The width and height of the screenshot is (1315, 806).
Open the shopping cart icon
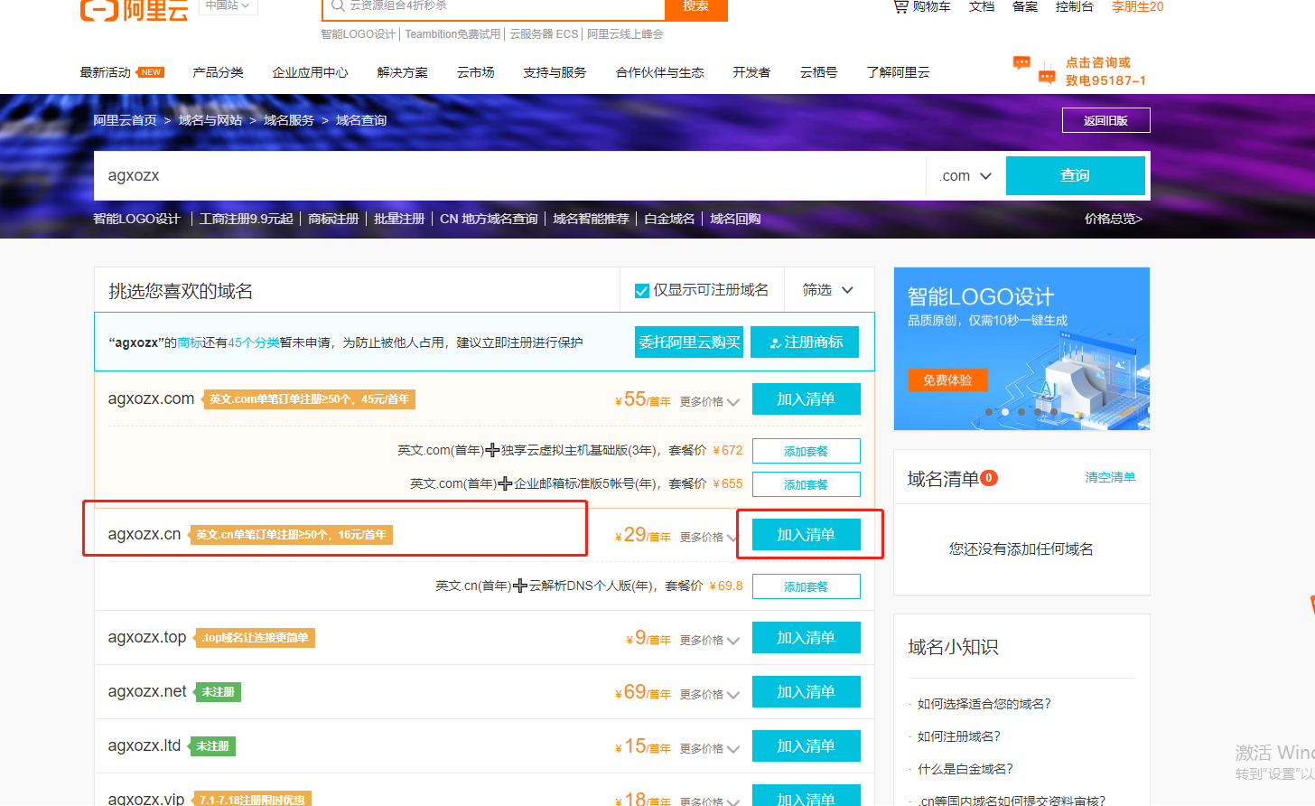pyautogui.click(x=900, y=7)
